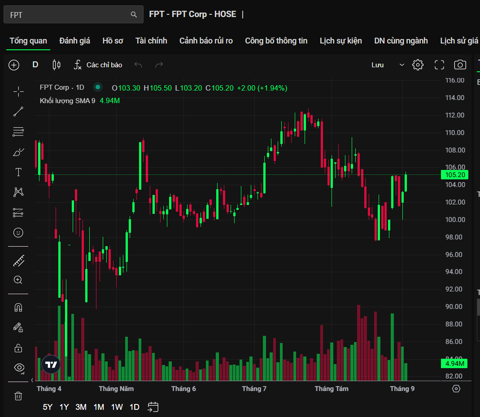Toggle lock all drawing tools

18,348
